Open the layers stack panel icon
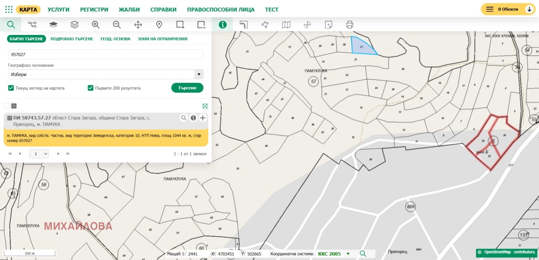 (x=74, y=25)
